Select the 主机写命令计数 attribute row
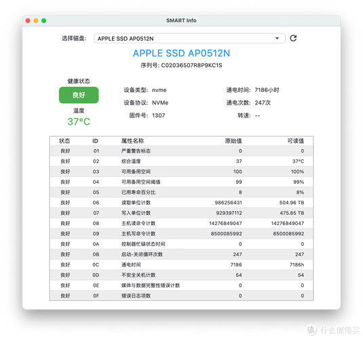Viewport: 363px width, 339px height. pos(182,234)
